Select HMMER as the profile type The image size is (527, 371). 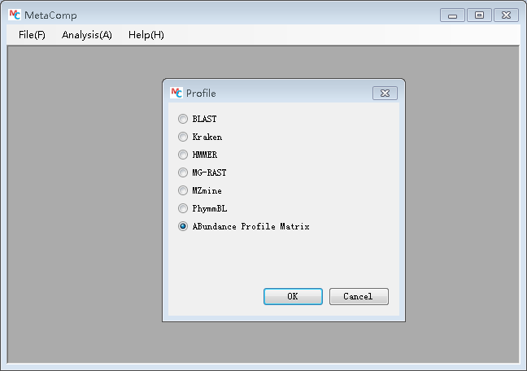(183, 155)
